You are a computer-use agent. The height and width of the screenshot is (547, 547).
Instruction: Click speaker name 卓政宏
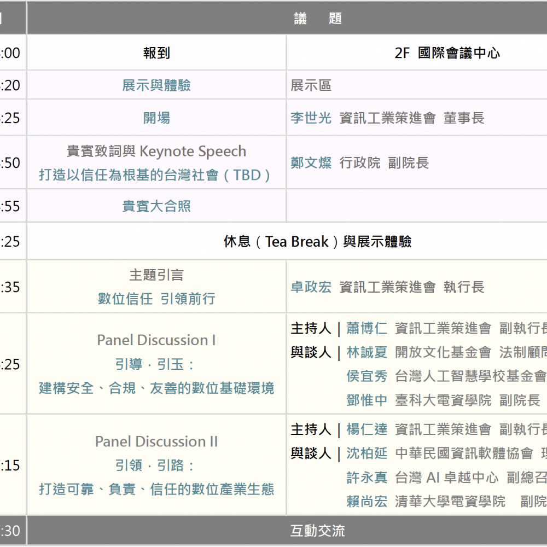point(311,287)
